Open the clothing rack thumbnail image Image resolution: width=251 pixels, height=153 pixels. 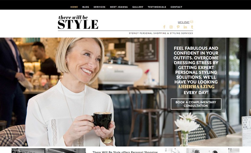click(49, 151)
